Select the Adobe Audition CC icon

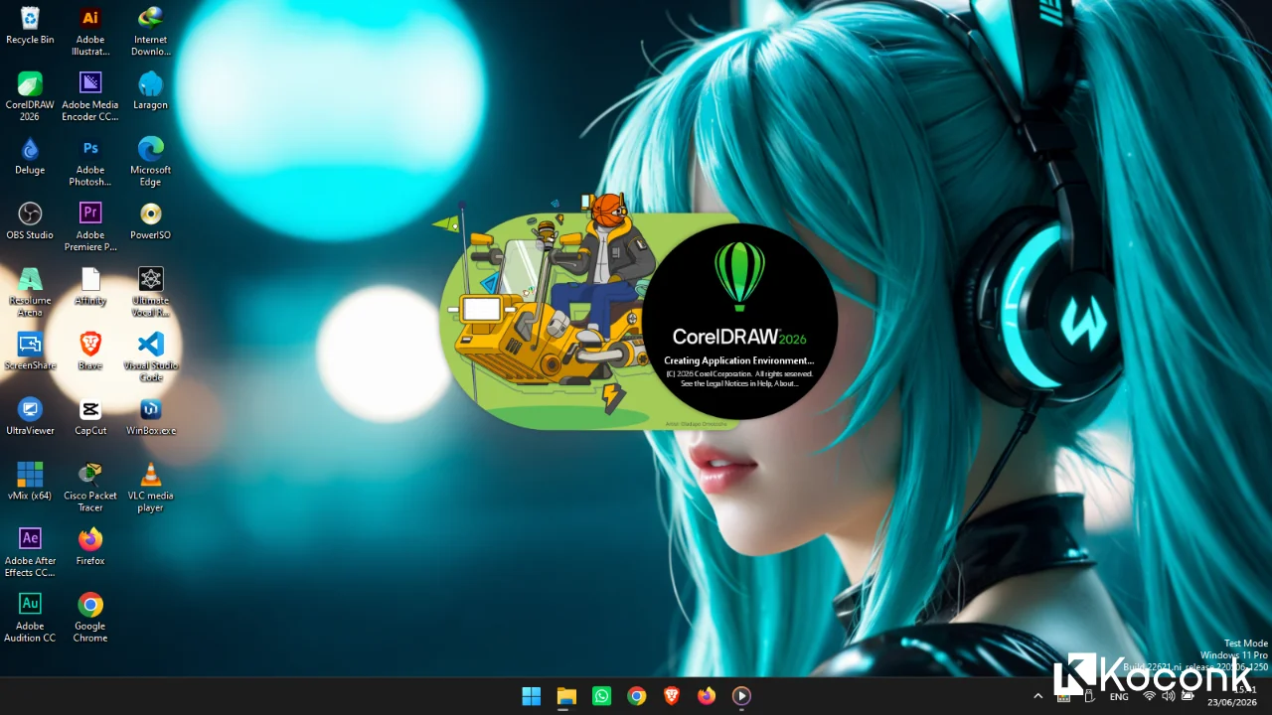pyautogui.click(x=30, y=617)
